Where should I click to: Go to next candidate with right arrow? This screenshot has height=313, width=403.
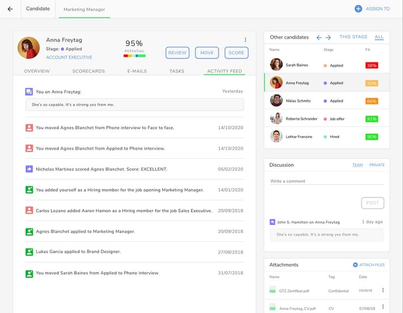(x=328, y=37)
